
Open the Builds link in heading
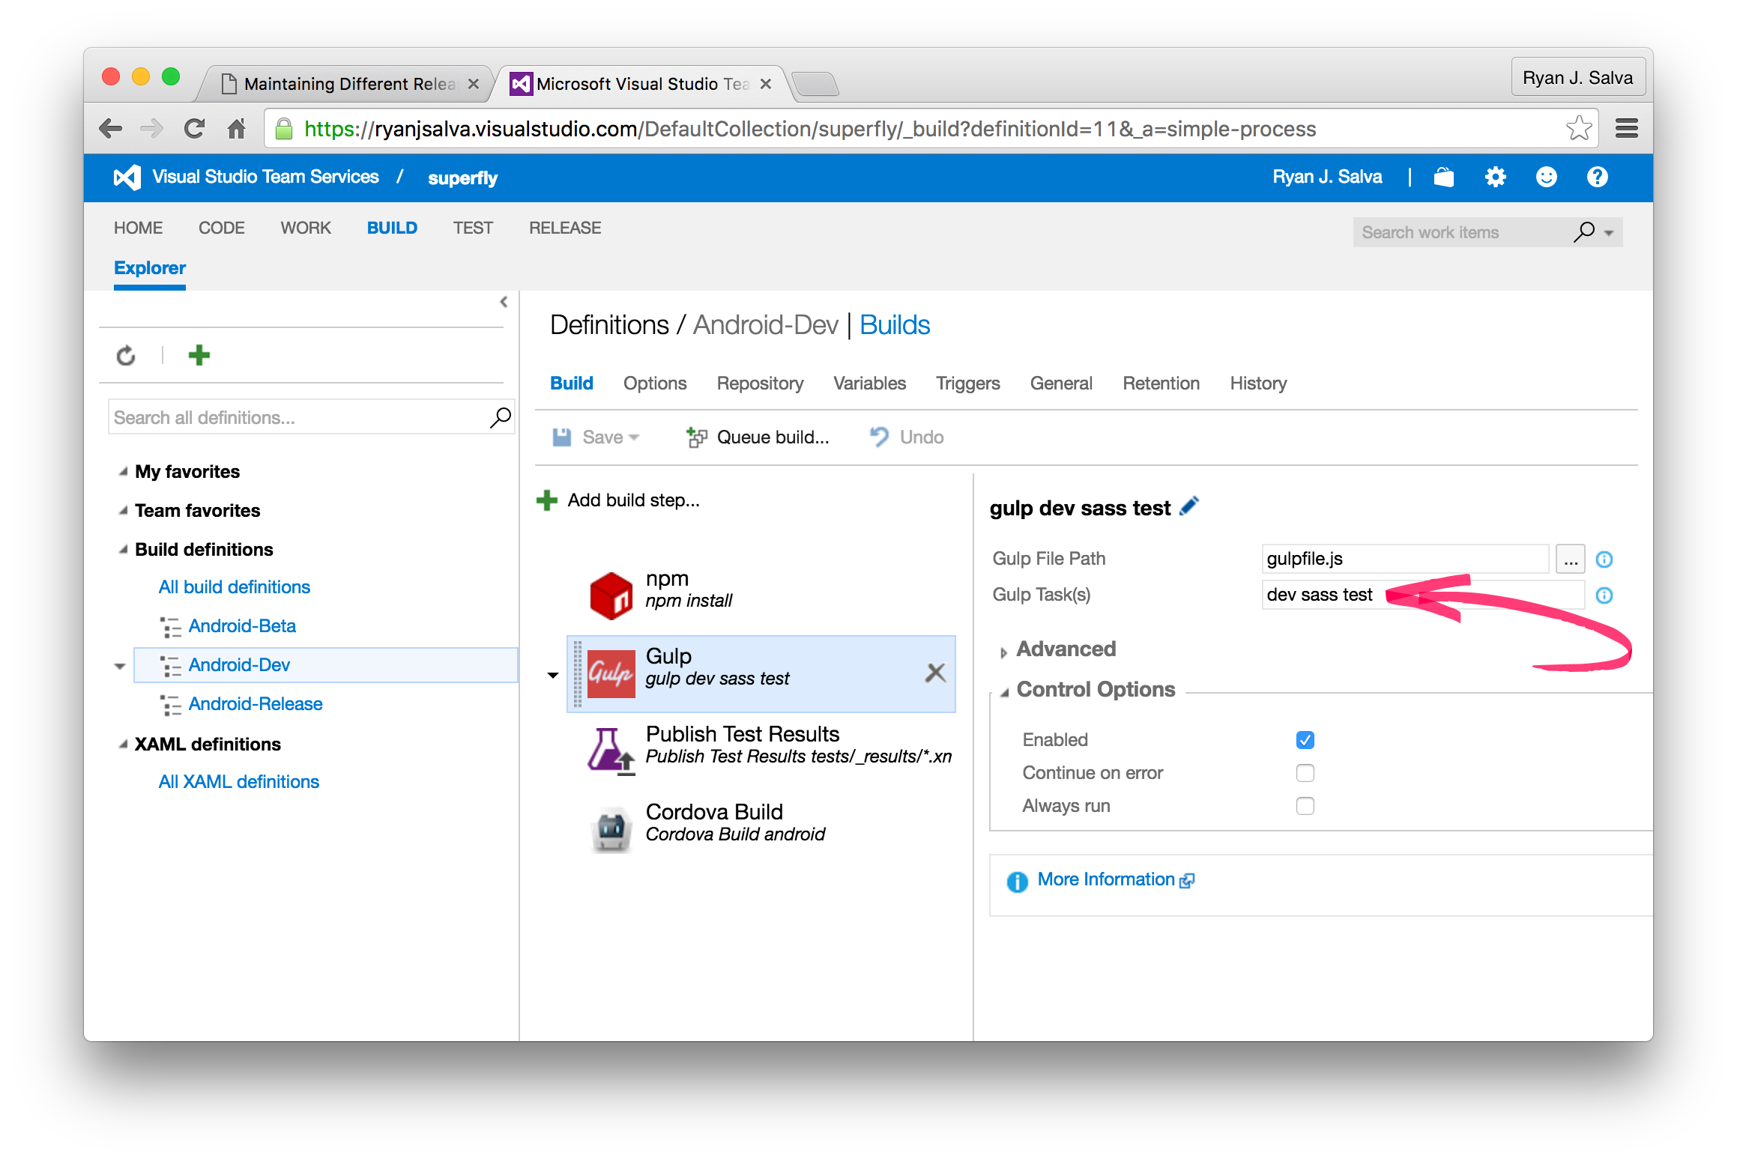point(894,325)
